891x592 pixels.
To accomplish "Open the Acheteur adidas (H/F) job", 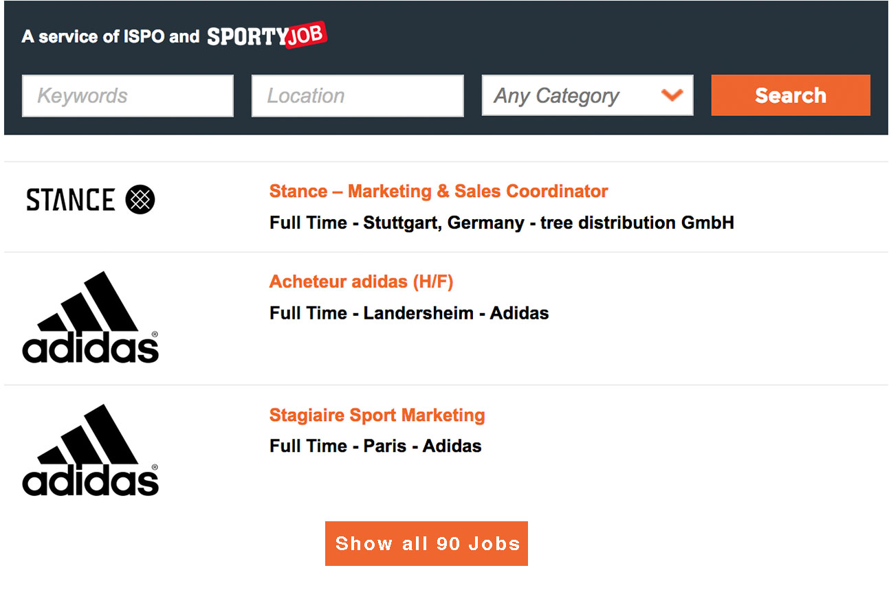I will [362, 282].
